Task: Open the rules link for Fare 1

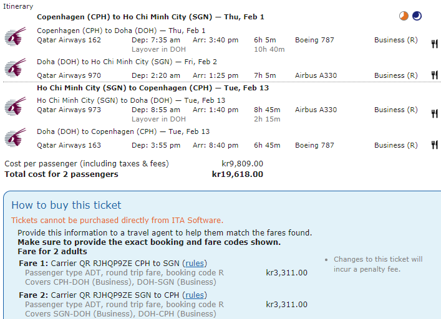Action: [x=196, y=263]
